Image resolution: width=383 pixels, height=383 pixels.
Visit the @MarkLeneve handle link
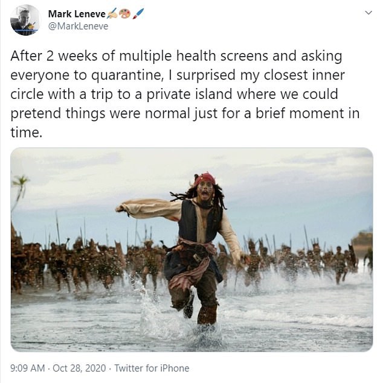[79, 26]
